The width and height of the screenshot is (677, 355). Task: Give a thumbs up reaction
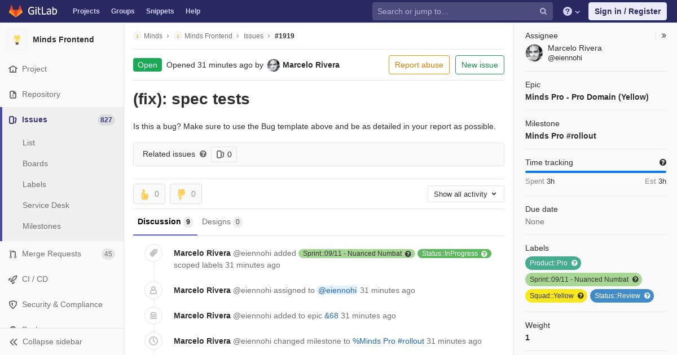[150, 194]
